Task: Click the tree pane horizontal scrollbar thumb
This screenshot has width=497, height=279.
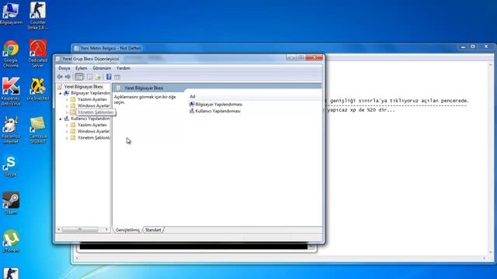Action: (x=80, y=229)
